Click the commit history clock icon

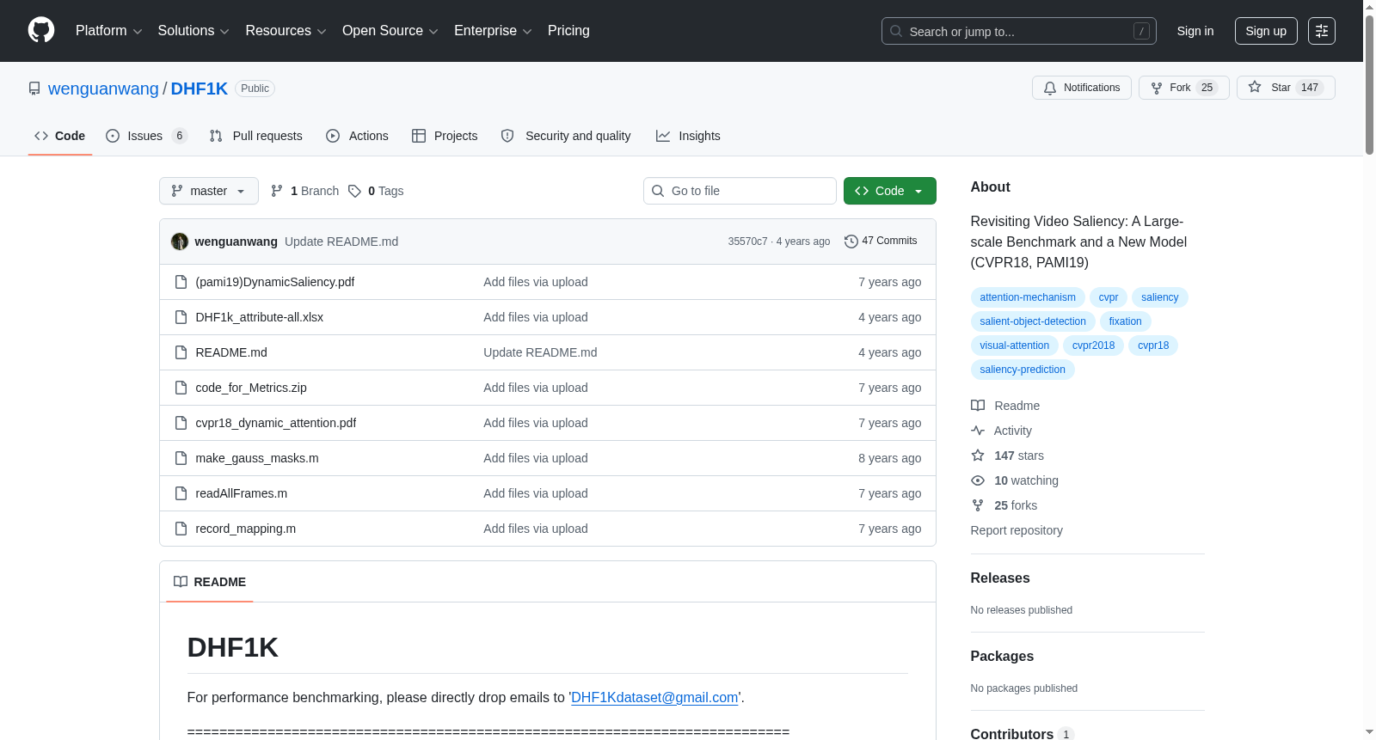click(851, 242)
